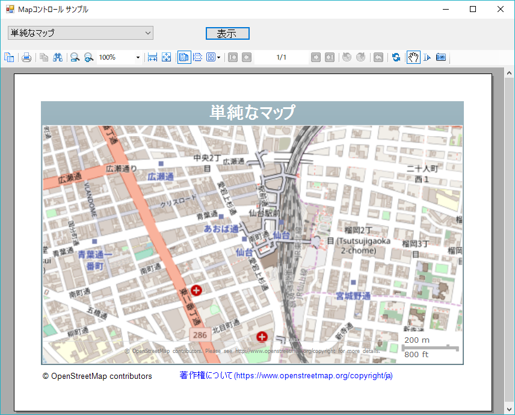Click the back to parent report icon
The width and height of the screenshot is (515, 415).
coord(378,57)
